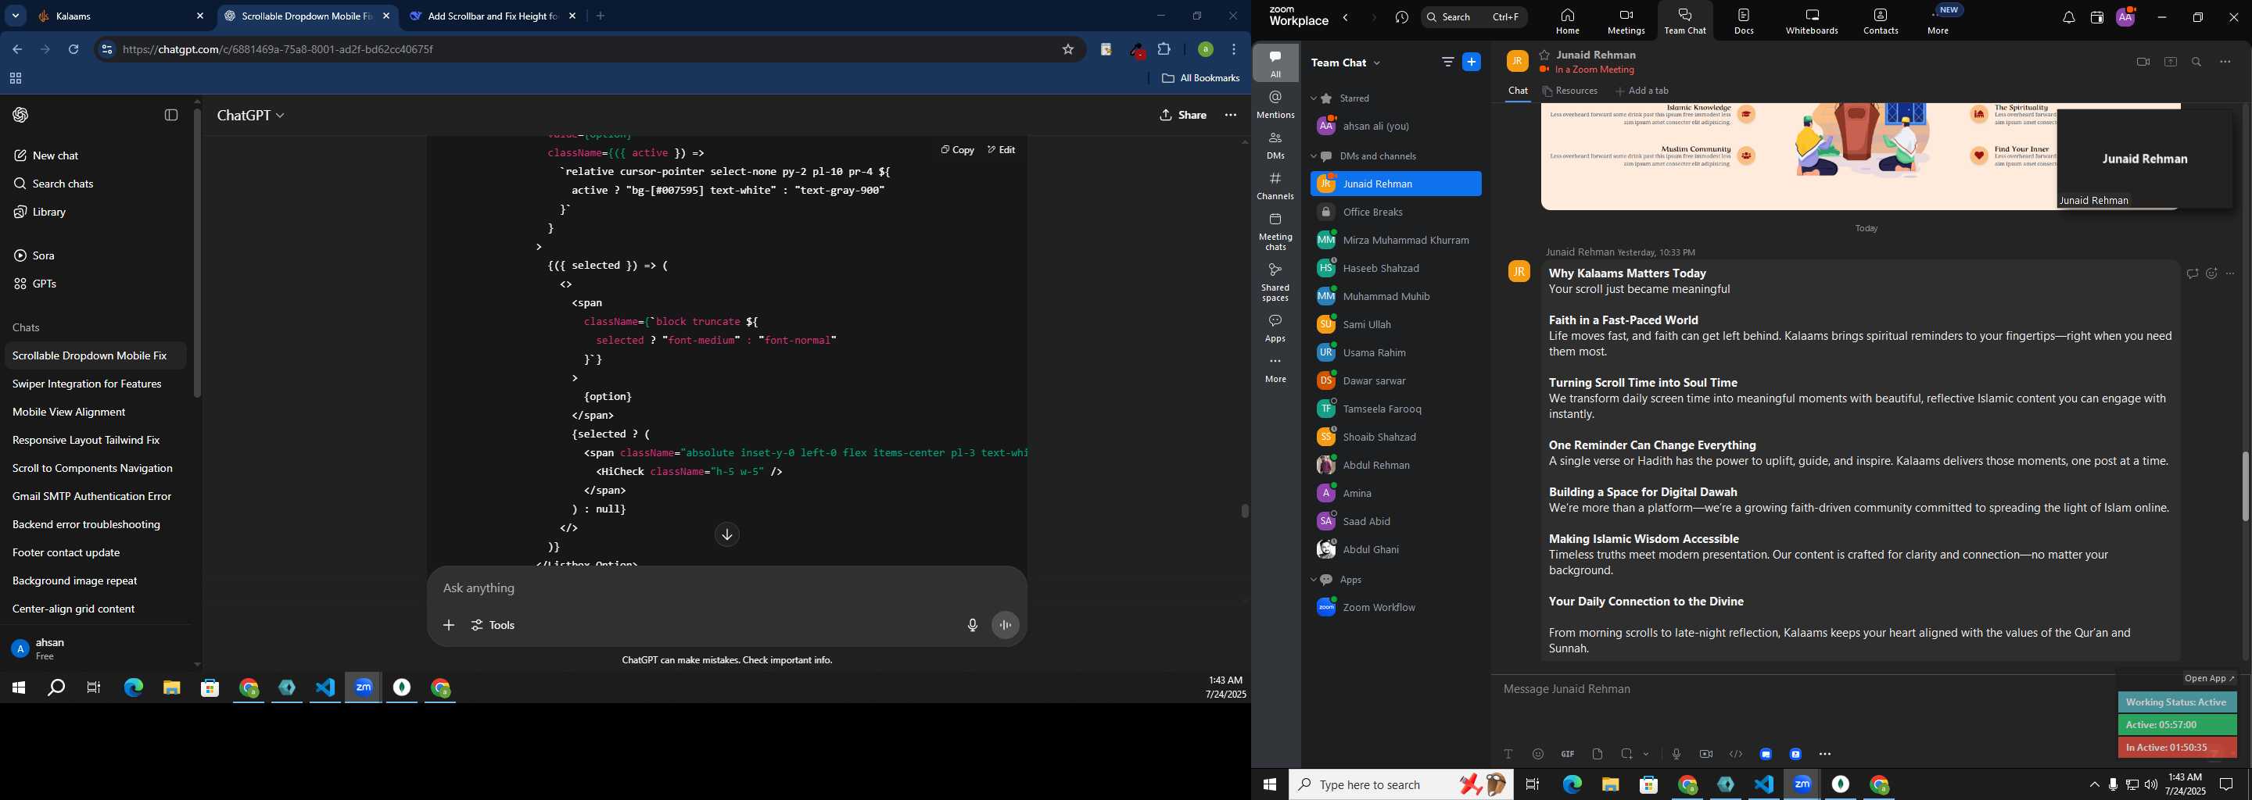This screenshot has width=2252, height=800.
Task: Star Junaid Rehman chat
Action: coord(1545,54)
